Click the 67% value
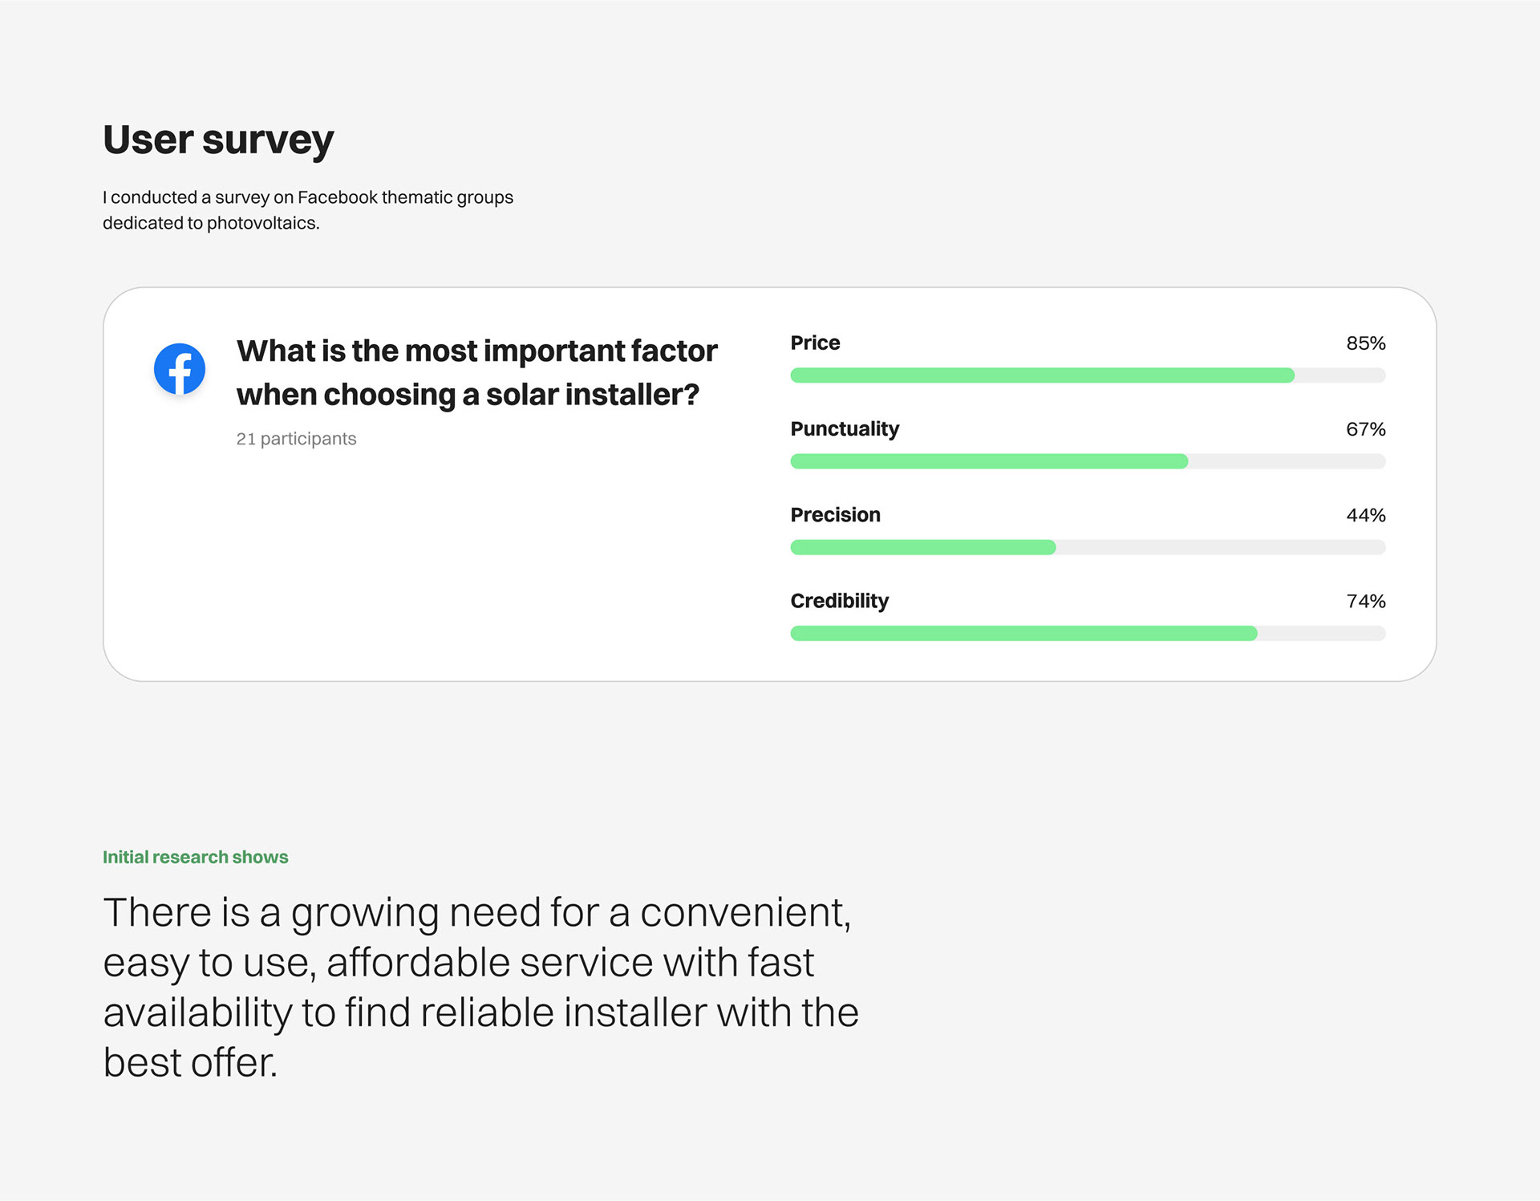 click(1365, 429)
